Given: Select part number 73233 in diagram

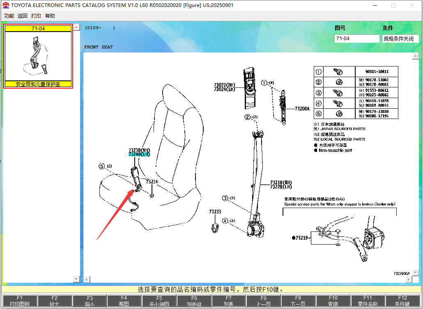Looking at the screenshot, I should pyautogui.click(x=215, y=212).
